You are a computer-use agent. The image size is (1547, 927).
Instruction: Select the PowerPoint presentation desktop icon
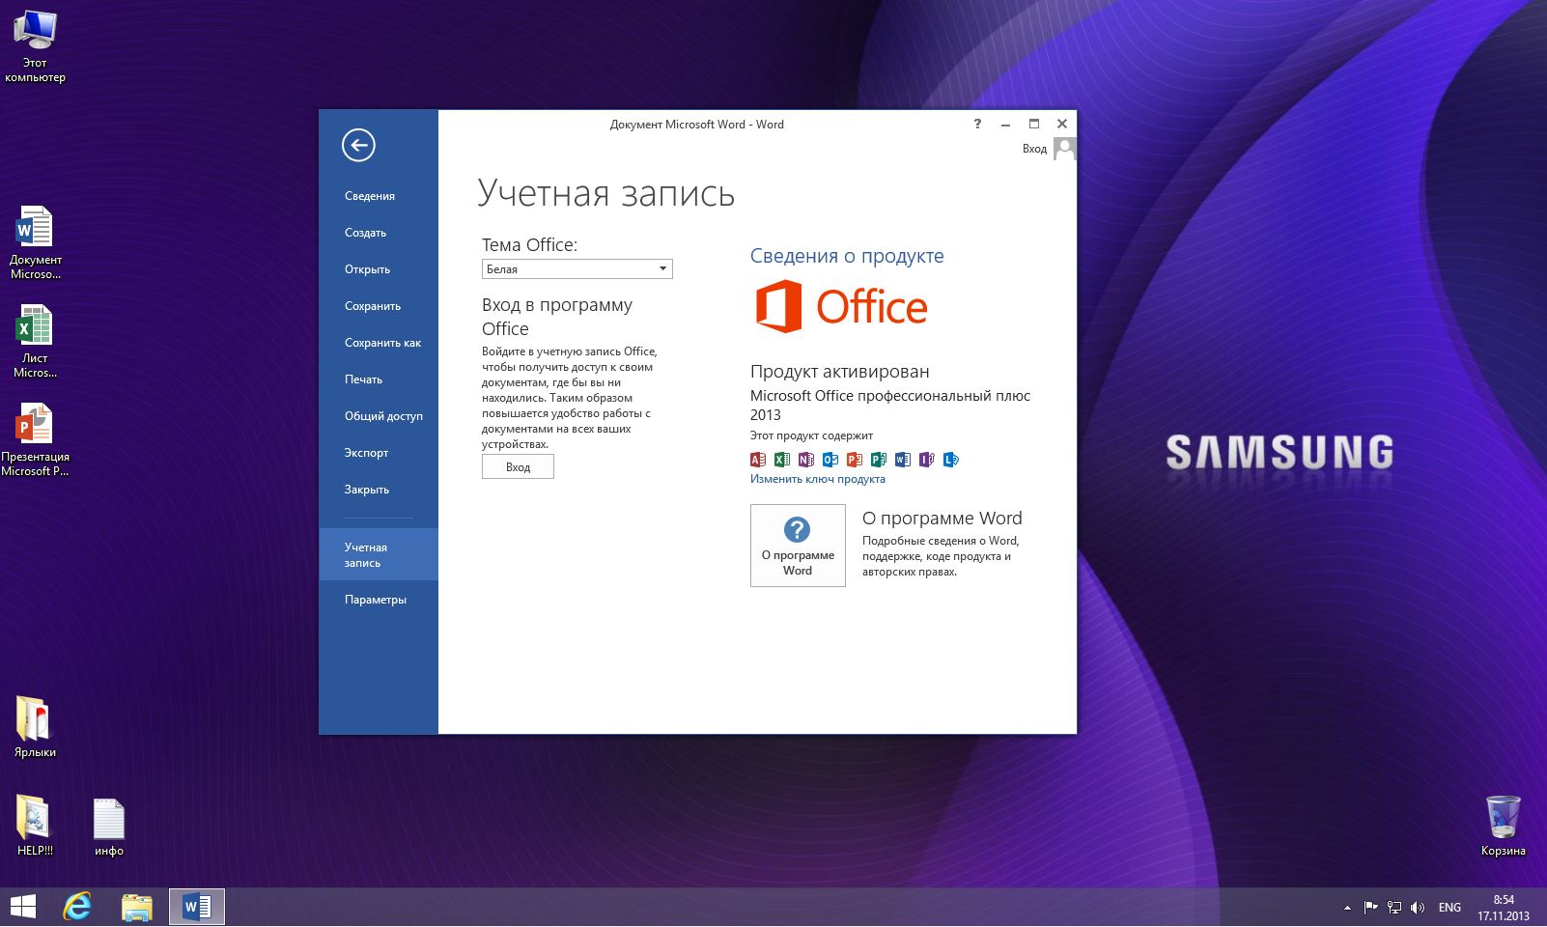(x=35, y=440)
